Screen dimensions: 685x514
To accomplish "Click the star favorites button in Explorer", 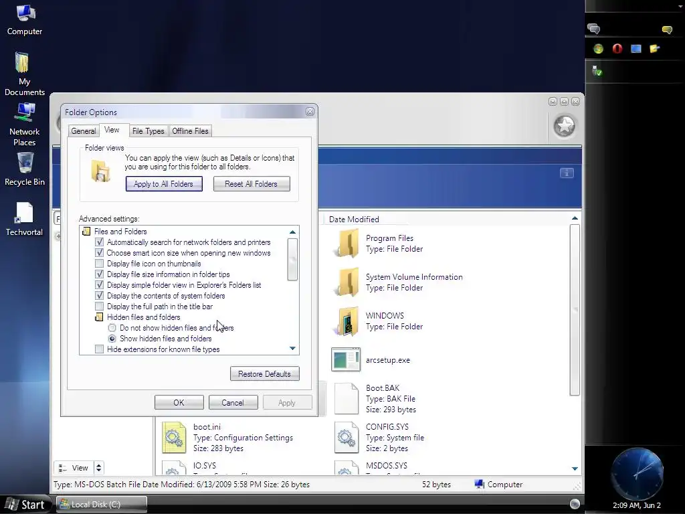I will [x=565, y=126].
